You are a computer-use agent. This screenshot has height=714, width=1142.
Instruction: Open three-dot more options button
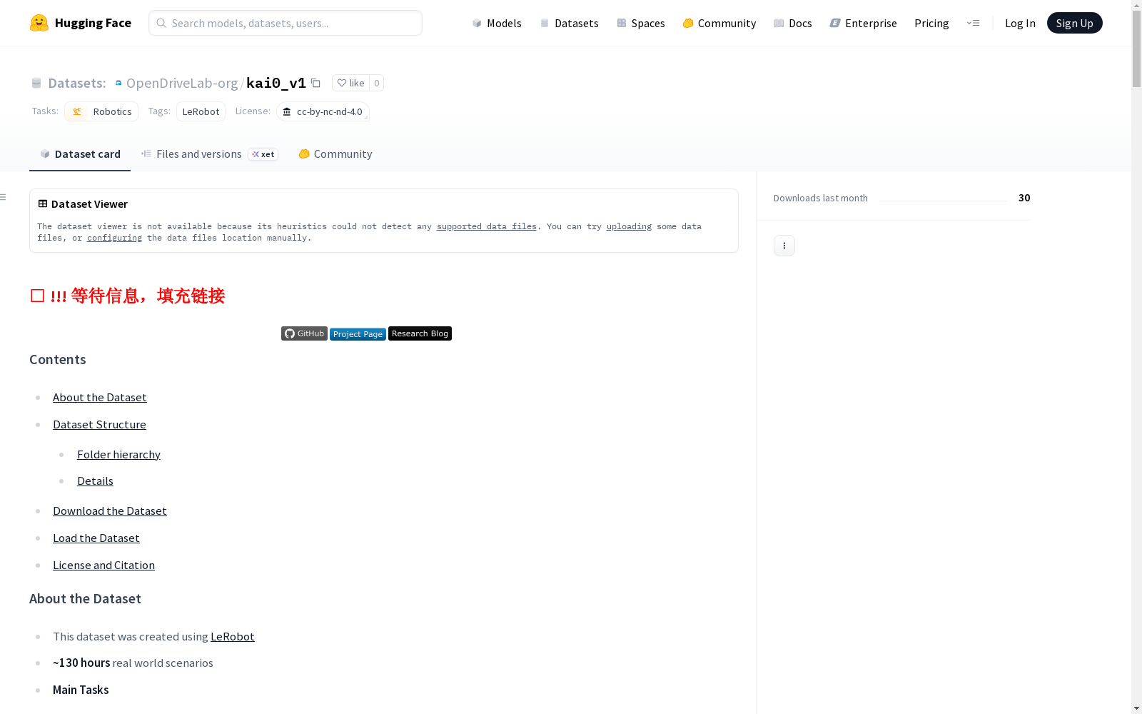pyautogui.click(x=784, y=246)
